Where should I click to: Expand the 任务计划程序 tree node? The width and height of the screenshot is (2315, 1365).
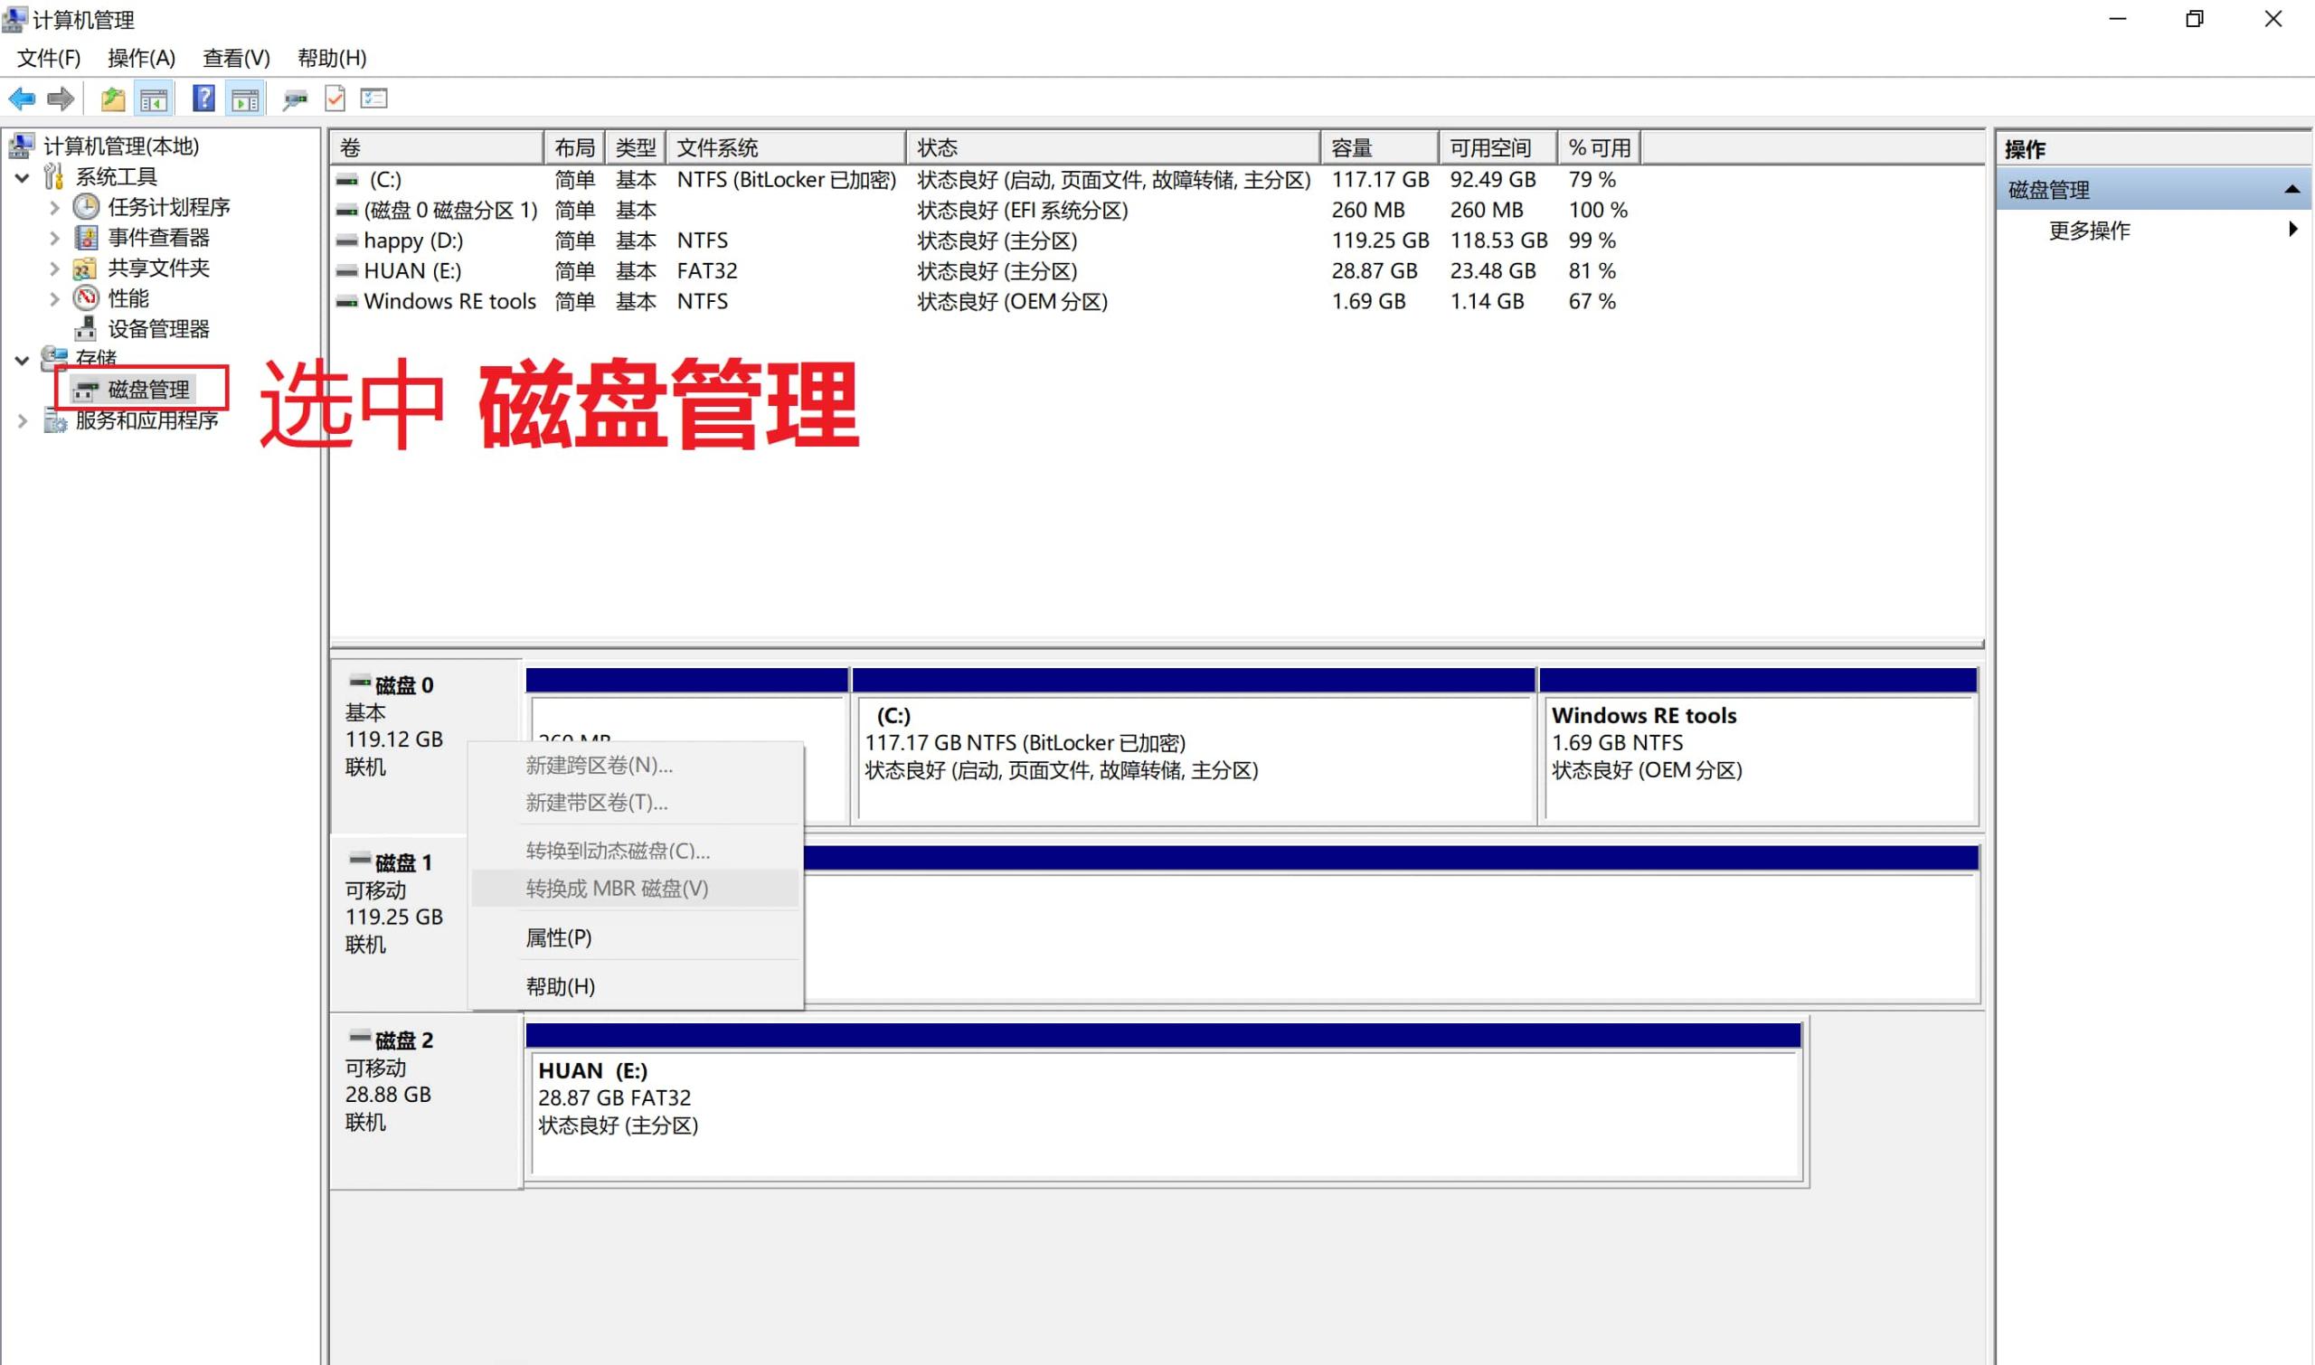click(54, 208)
